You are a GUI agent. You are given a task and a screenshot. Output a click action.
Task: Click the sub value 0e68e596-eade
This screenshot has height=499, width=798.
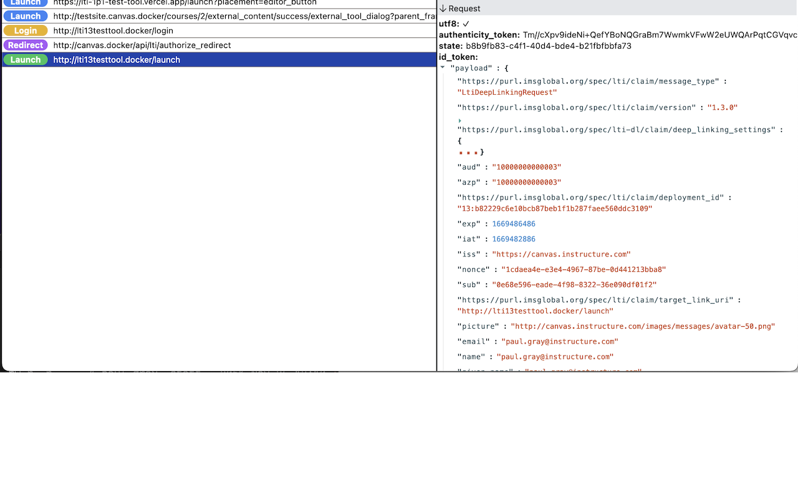574,284
